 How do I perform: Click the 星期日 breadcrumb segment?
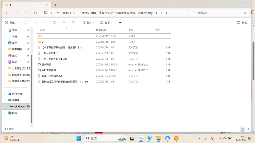pos(67,13)
